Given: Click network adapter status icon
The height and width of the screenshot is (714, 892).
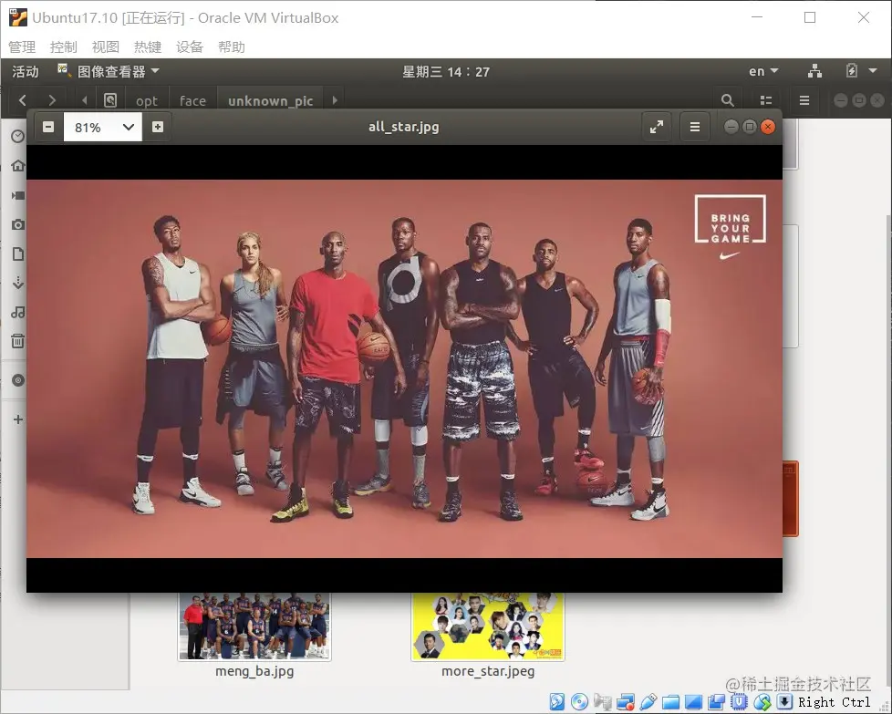Looking at the screenshot, I should (x=625, y=701).
